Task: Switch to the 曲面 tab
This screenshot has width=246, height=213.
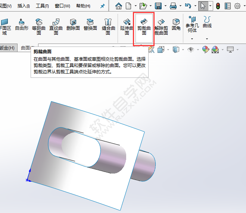Action: pos(26,48)
